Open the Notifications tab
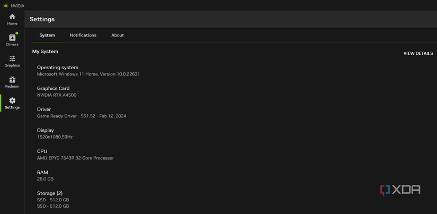 pos(83,35)
